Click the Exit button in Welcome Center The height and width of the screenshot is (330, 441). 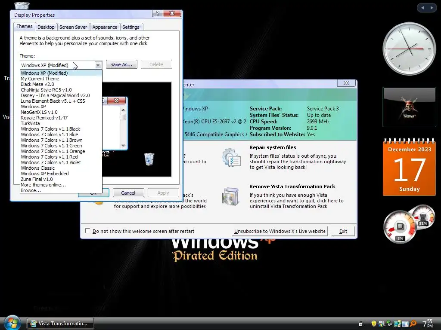[343, 231]
